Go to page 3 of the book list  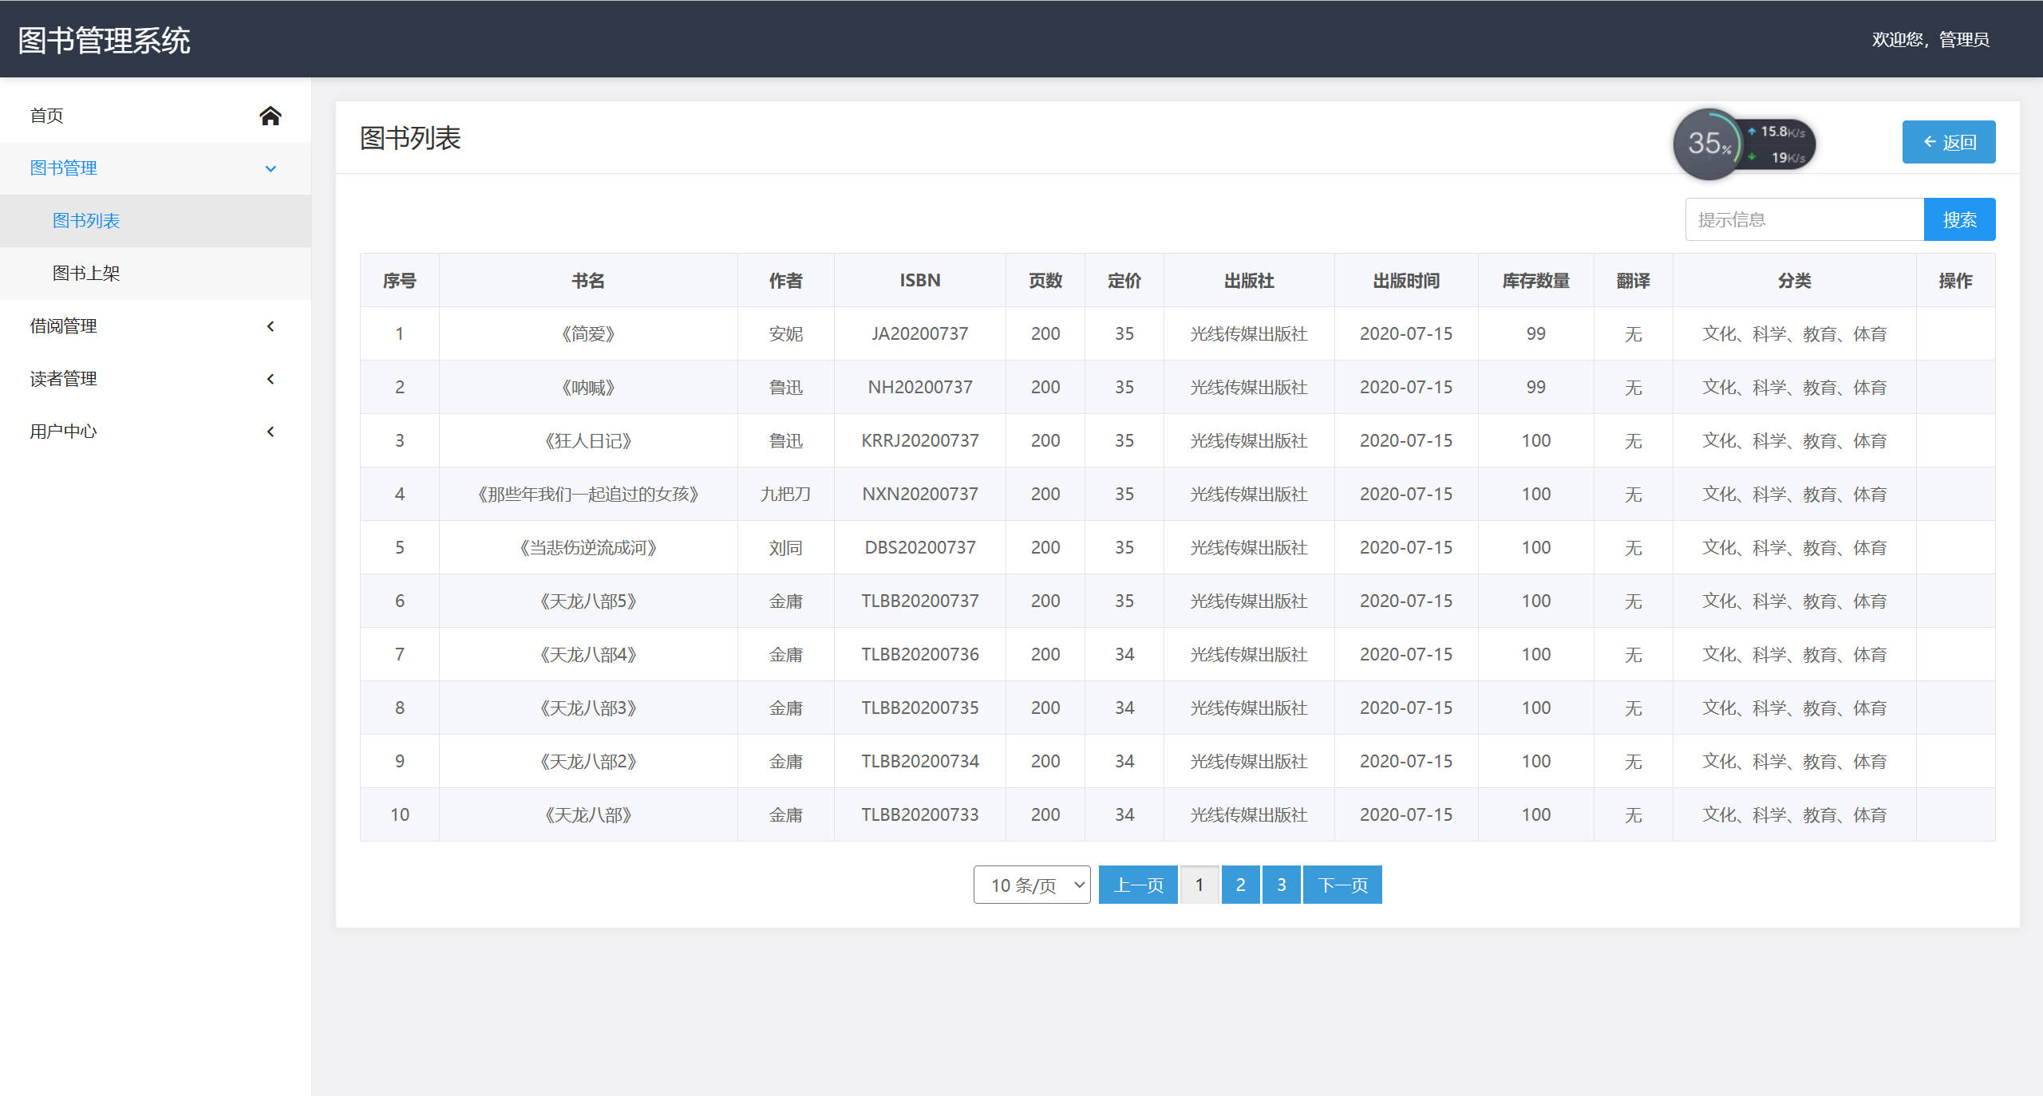(x=1281, y=884)
